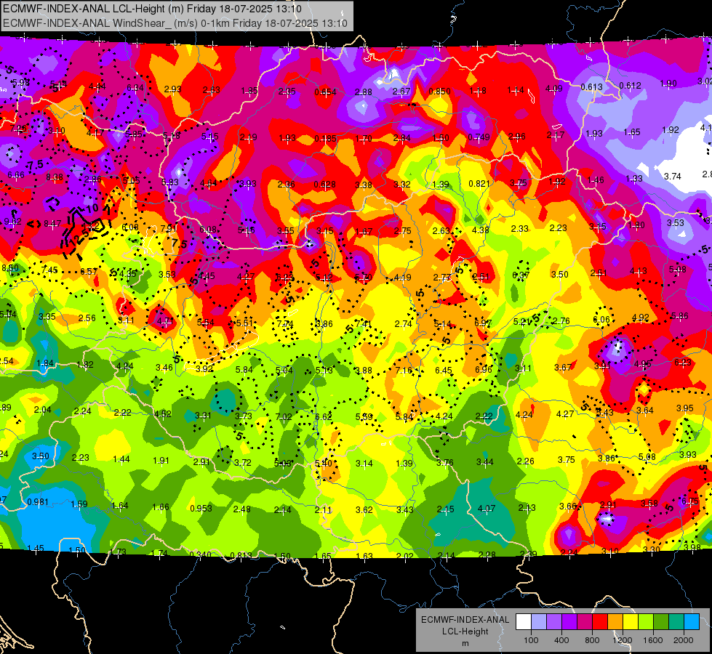The width and height of the screenshot is (712, 654).
Task: Click grid value 0.953
Action: pos(201,508)
